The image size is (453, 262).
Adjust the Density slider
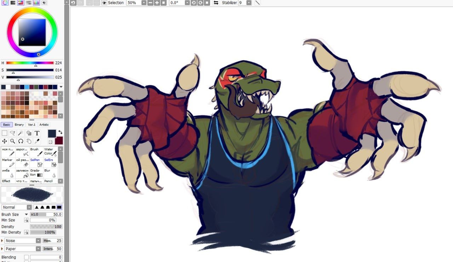(46, 227)
